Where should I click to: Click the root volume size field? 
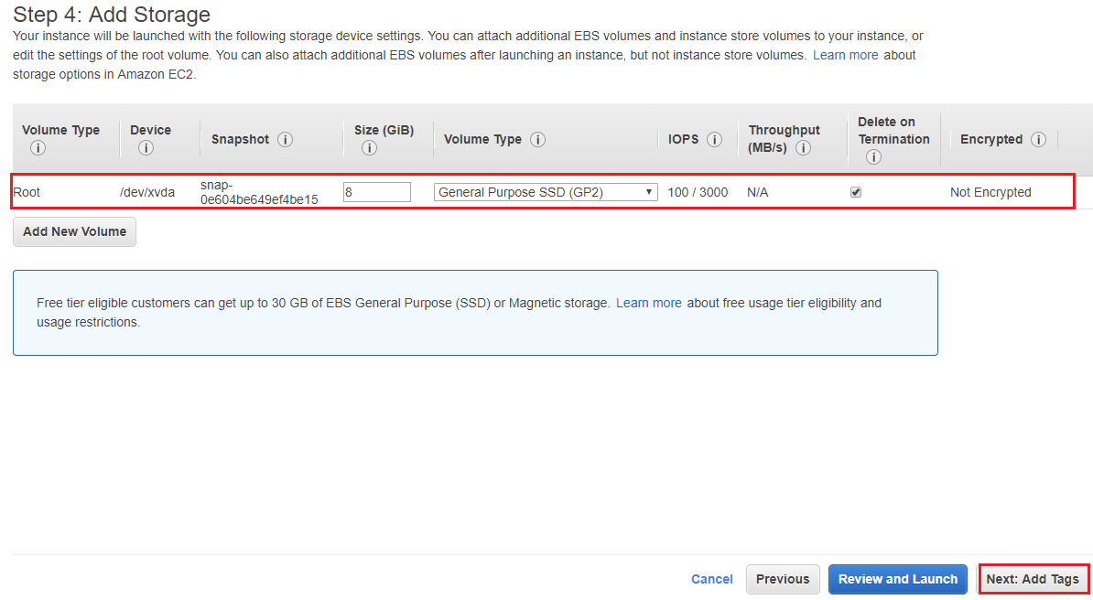pos(376,192)
